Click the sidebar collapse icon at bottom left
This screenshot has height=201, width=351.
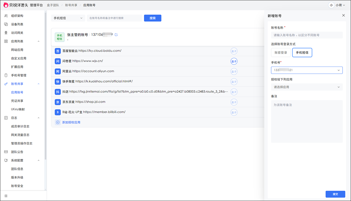6,196
